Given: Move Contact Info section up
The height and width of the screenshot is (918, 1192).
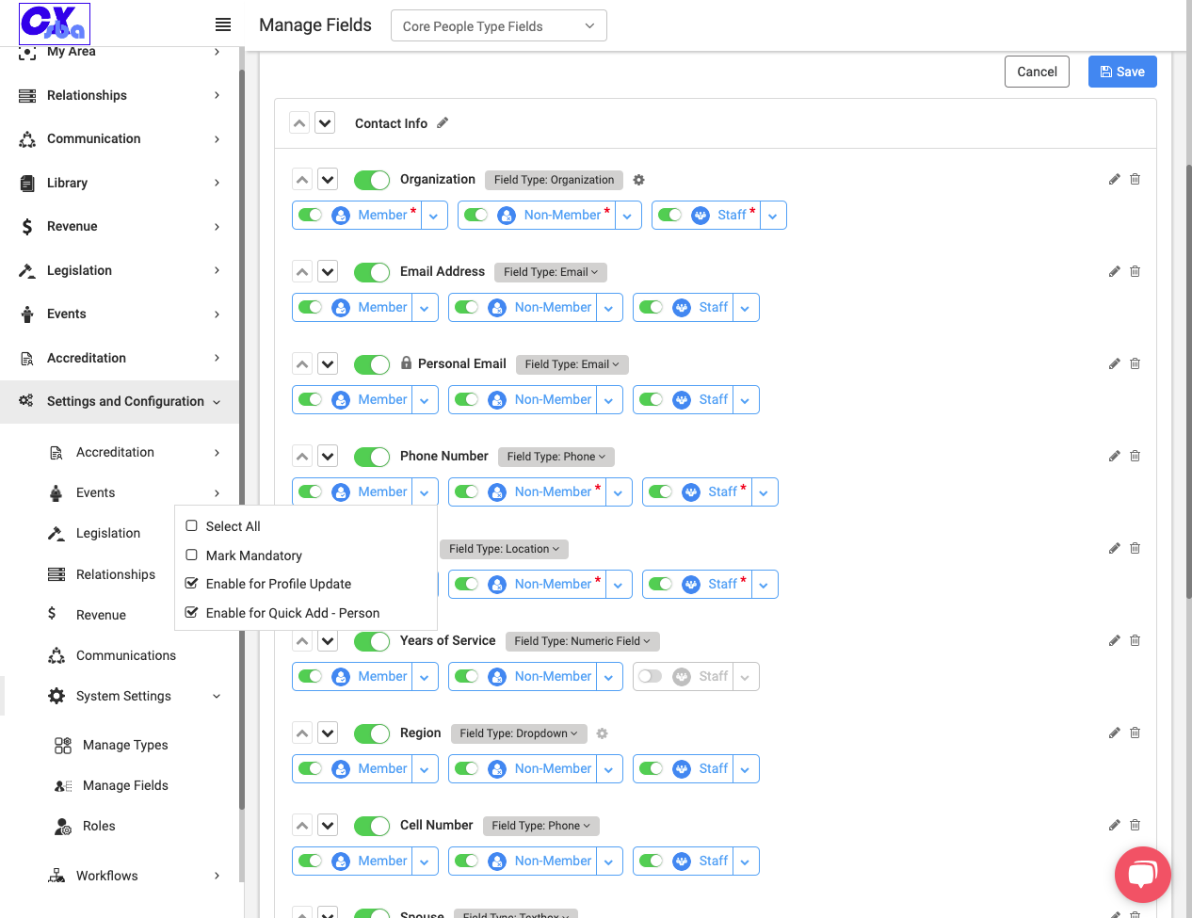Looking at the screenshot, I should click(x=299, y=122).
